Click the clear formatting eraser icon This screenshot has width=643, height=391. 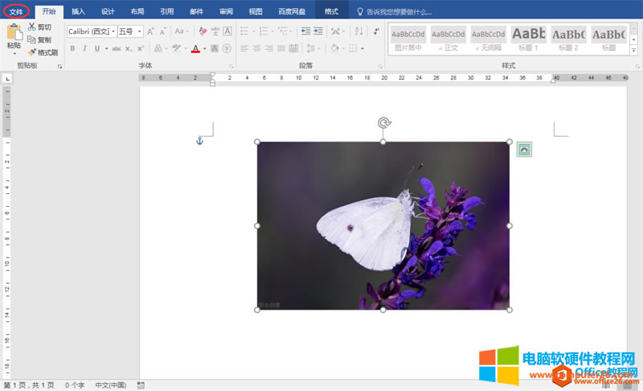[203, 31]
